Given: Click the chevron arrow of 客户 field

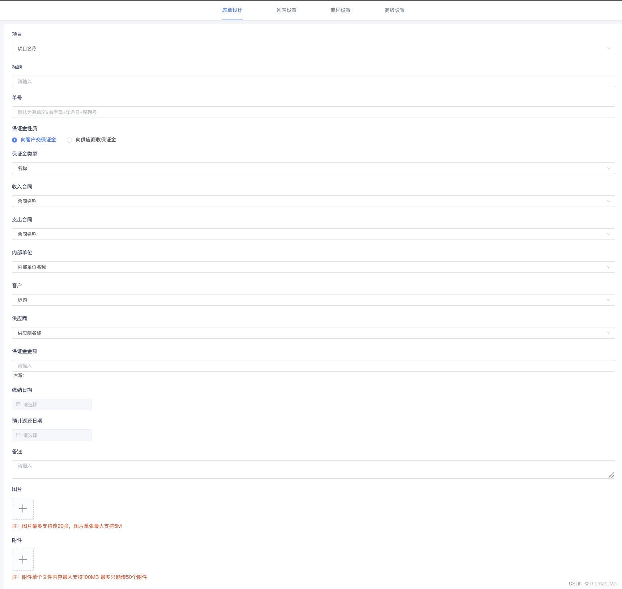Looking at the screenshot, I should 609,300.
